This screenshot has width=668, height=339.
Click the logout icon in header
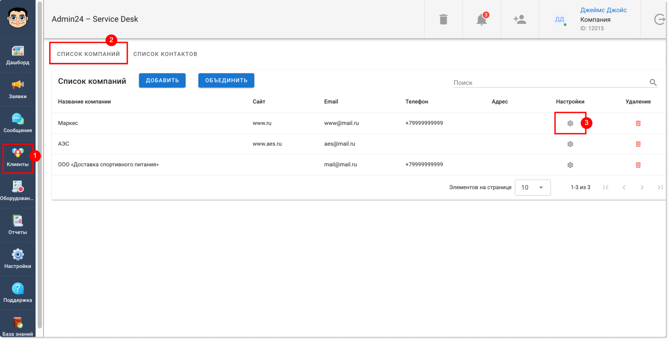point(660,19)
